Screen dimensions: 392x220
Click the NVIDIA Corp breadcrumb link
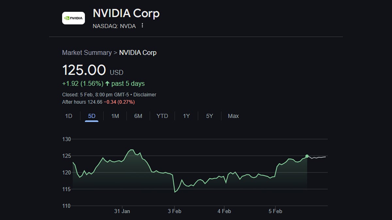pyautogui.click(x=138, y=52)
